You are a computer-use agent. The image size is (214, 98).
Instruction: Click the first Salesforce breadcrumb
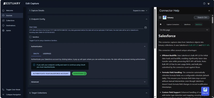point(187,24)
